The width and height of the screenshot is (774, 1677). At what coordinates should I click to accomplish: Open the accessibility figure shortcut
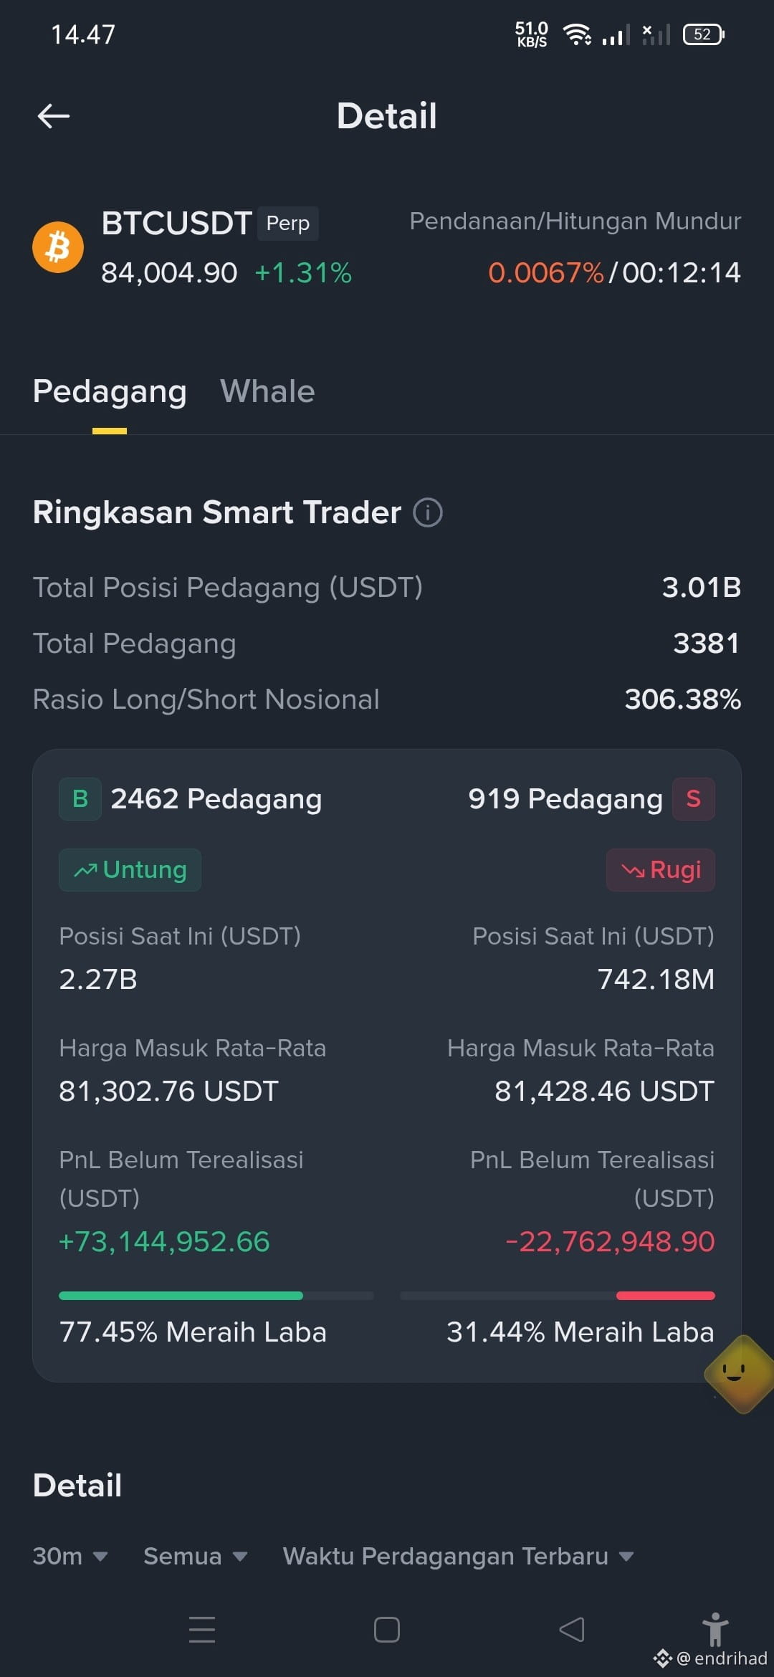point(715,1629)
